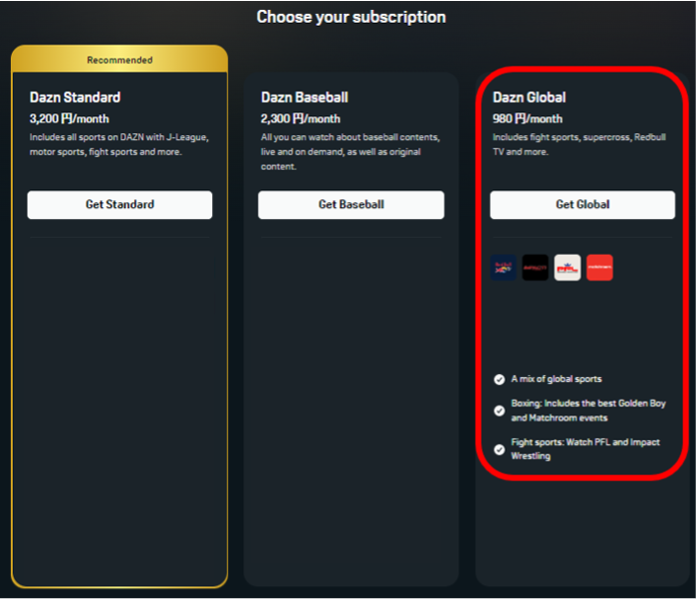
Task: Click the Fight sports PFL and Impact text
Action: (x=585, y=449)
